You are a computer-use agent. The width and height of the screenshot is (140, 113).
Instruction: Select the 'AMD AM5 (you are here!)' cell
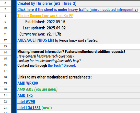coord(78,89)
